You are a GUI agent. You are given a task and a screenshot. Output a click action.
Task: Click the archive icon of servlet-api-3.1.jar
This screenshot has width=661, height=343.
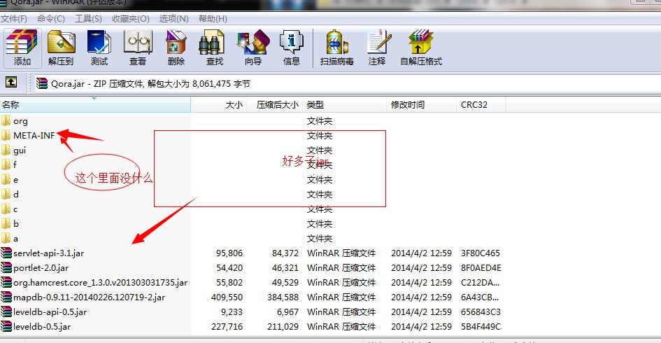point(6,253)
